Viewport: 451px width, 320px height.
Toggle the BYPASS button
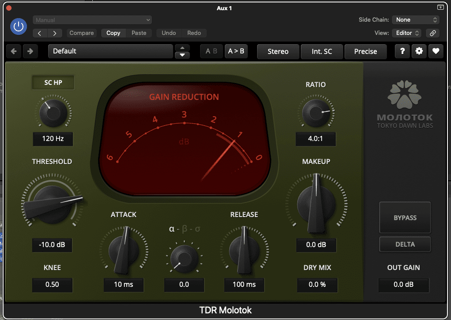click(x=405, y=217)
